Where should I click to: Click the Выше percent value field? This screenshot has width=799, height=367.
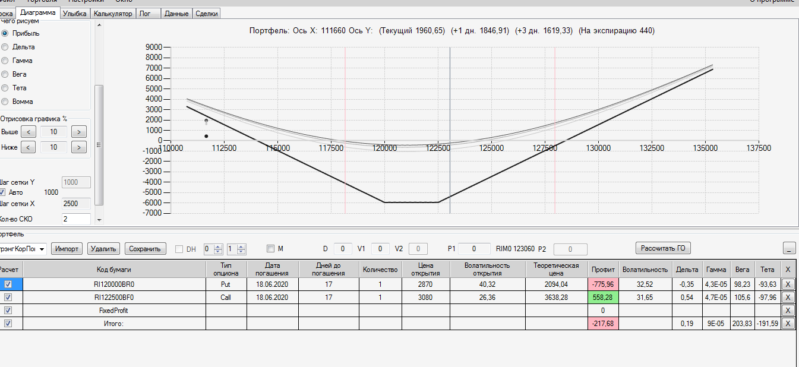pos(54,132)
